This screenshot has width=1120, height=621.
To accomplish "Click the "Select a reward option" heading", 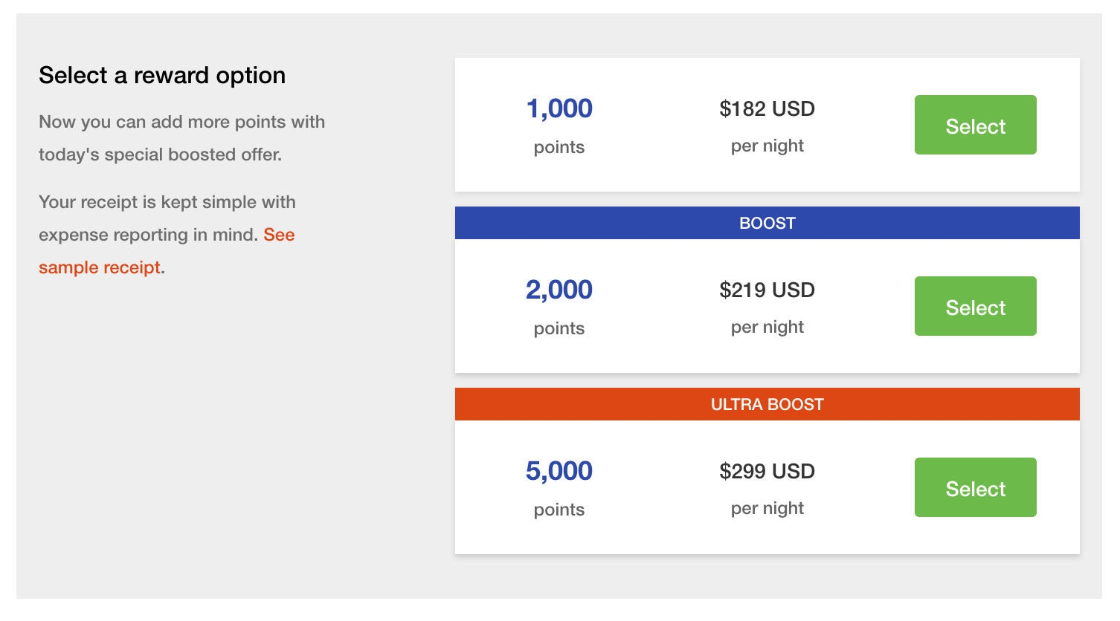I will click(x=162, y=75).
